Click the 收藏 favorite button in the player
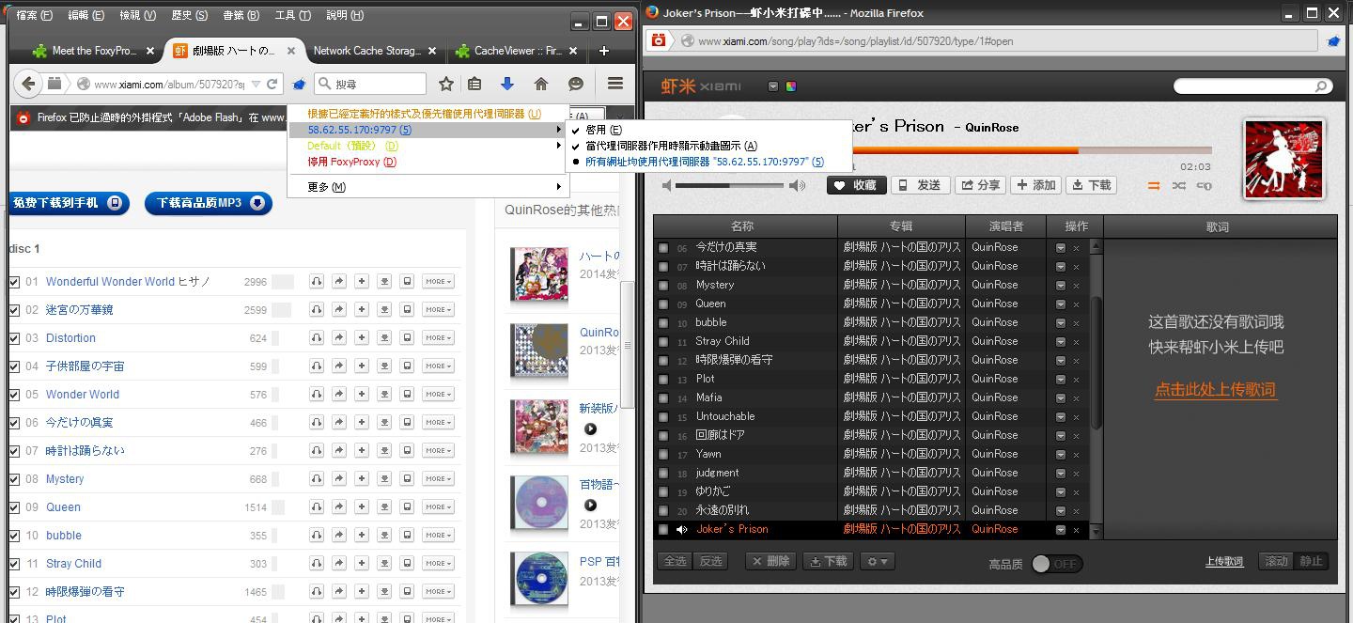 pyautogui.click(x=855, y=185)
